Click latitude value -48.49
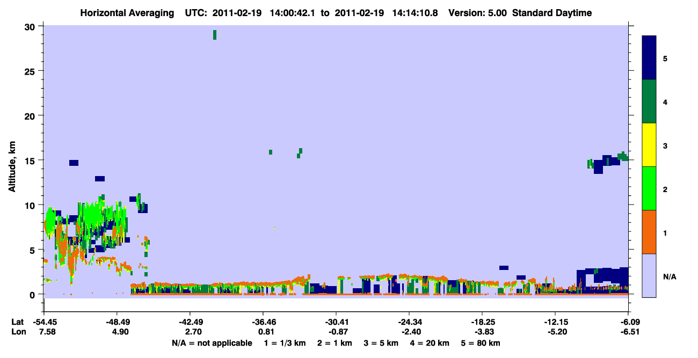This screenshot has height=358, width=698. pos(117,322)
